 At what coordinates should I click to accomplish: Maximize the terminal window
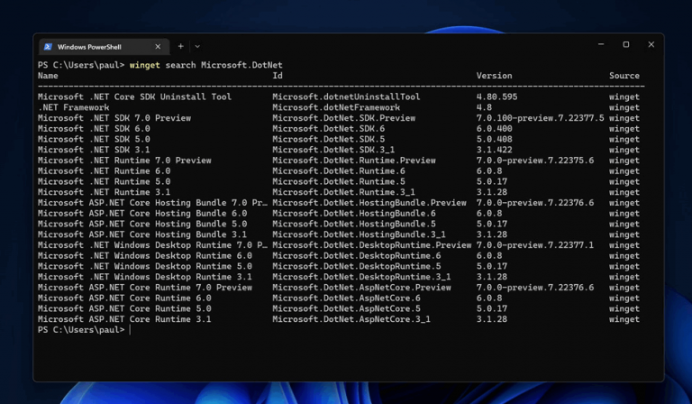pos(626,44)
